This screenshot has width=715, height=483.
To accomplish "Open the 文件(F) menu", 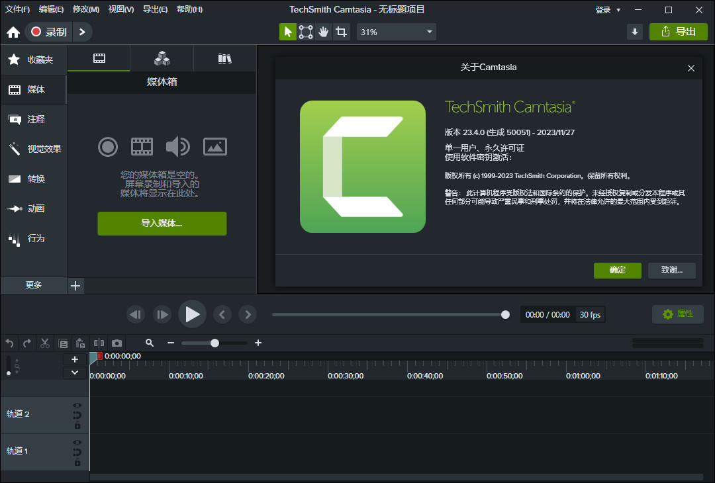I will [x=17, y=9].
